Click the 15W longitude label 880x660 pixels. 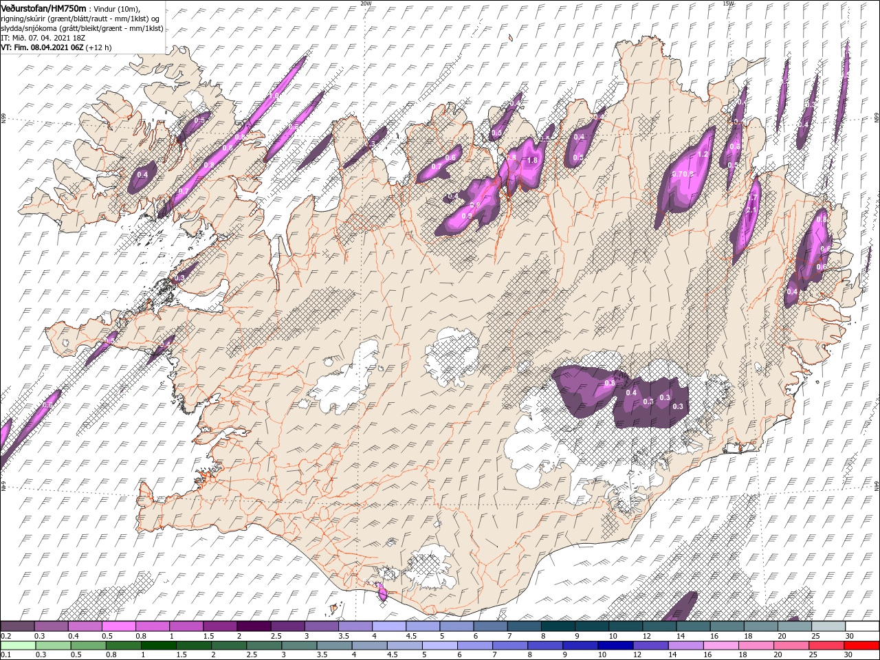coord(728,3)
